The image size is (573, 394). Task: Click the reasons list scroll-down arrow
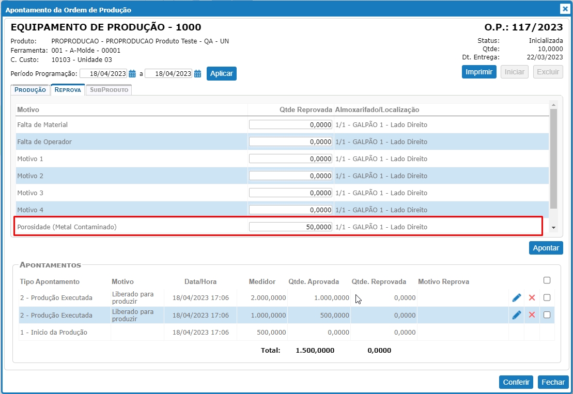point(553,228)
